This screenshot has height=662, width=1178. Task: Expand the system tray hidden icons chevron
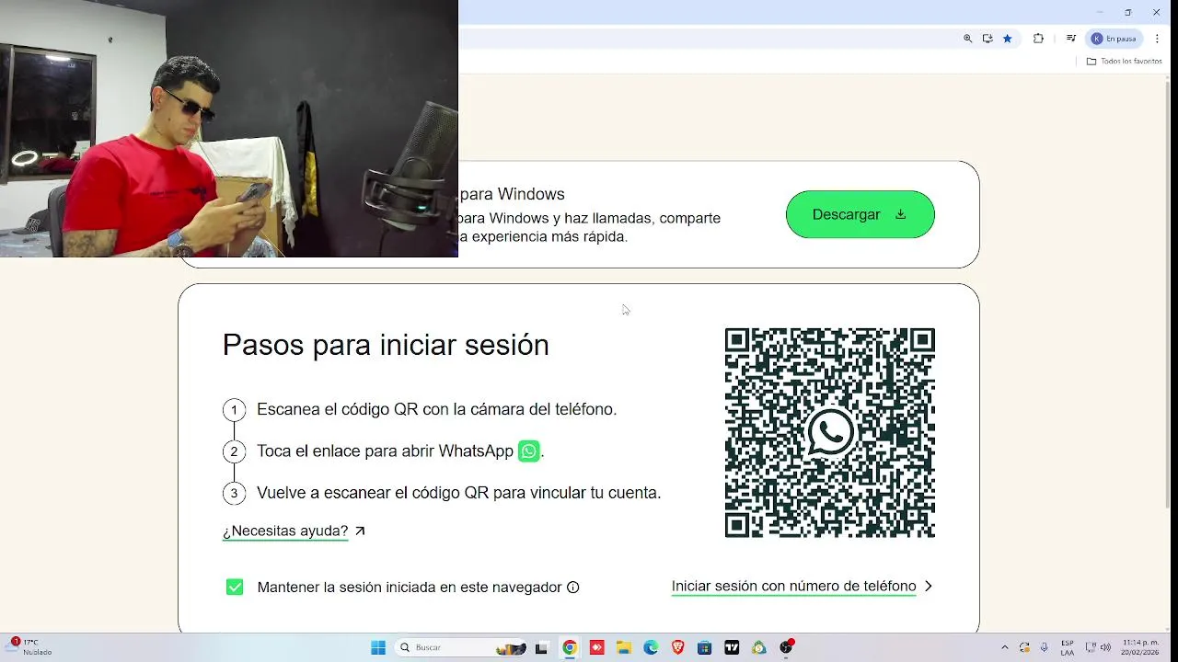point(1004,647)
